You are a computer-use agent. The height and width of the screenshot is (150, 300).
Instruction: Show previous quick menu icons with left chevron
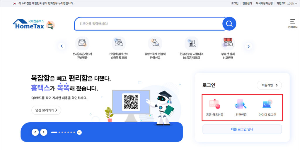(x=62, y=46)
